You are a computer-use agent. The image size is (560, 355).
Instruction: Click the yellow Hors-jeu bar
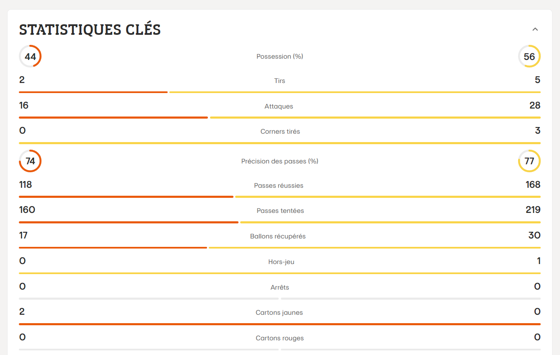click(280, 273)
